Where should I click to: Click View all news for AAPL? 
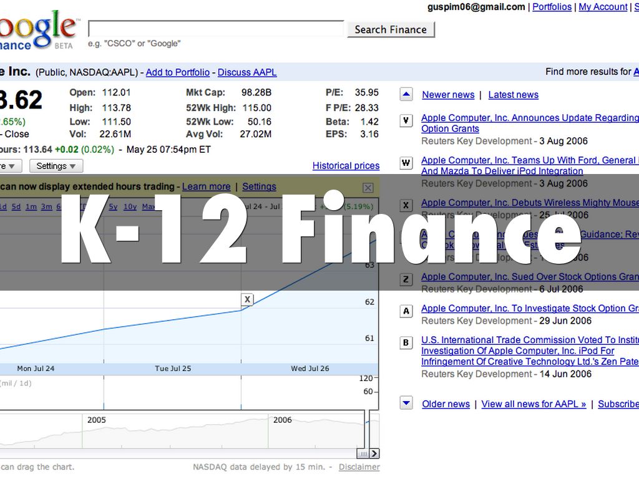click(x=533, y=404)
